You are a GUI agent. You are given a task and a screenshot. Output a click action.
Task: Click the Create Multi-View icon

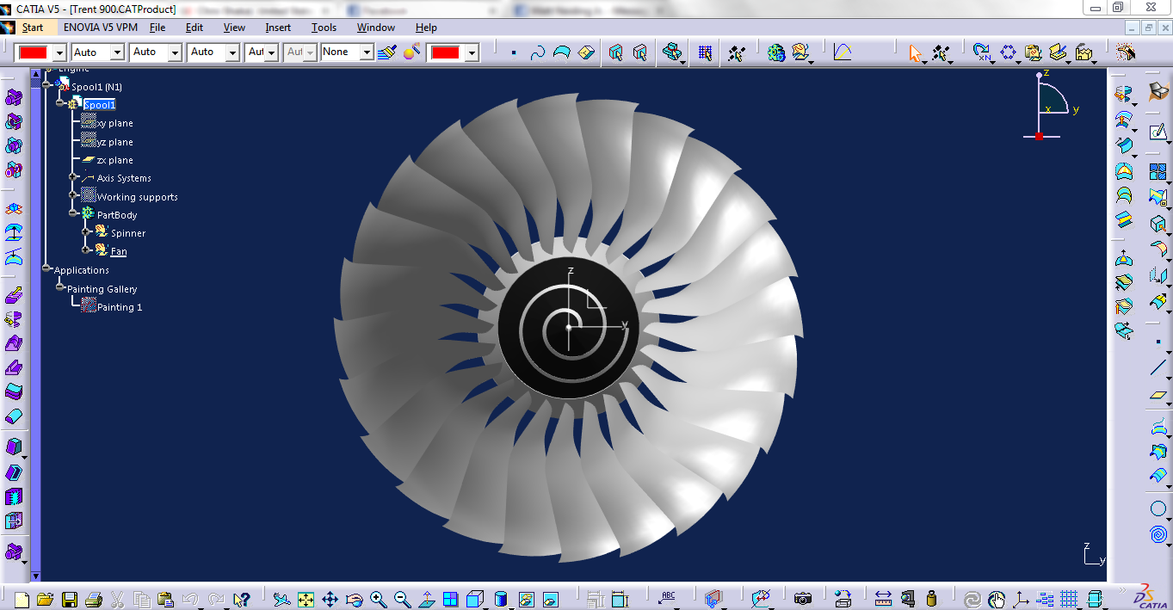(451, 599)
